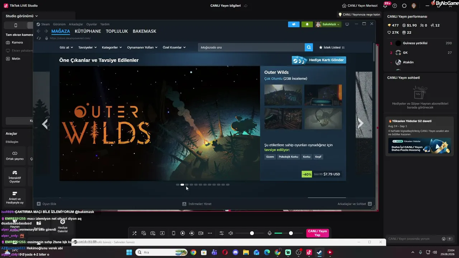Screen dimensions: 459x258
Task: Go to previous featured game carousel arrow
Action: pyautogui.click(x=45, y=124)
